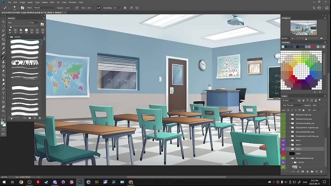Open the Filter menu
The height and width of the screenshot is (186, 331).
coord(52,2)
